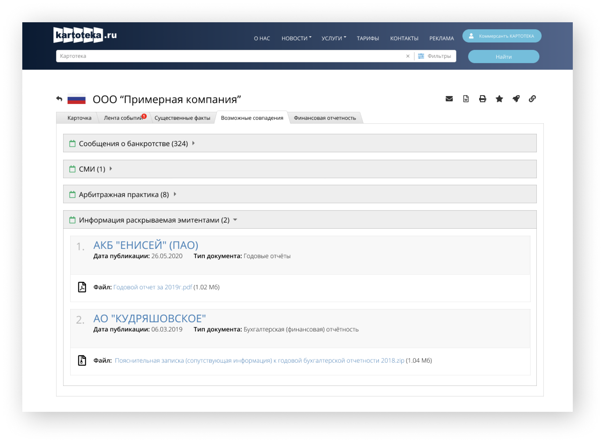604x443 pixels.
Task: Click user avatar icon in Коммерсантъ button
Action: point(471,36)
